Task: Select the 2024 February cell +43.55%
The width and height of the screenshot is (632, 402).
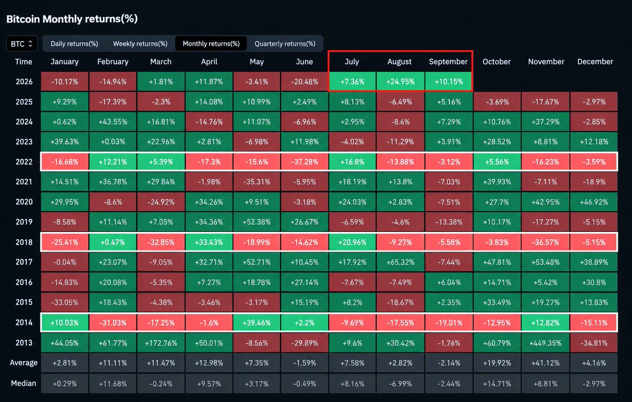Action: [x=113, y=122]
